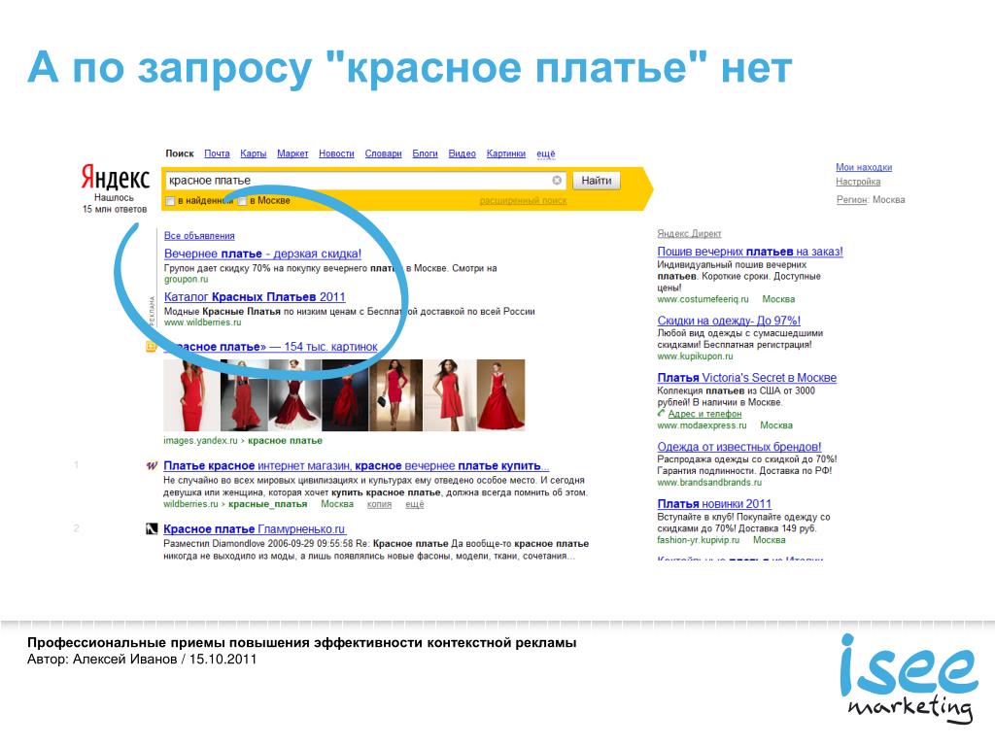Open Мои находки link
Screen dimensions: 995x746
864,167
